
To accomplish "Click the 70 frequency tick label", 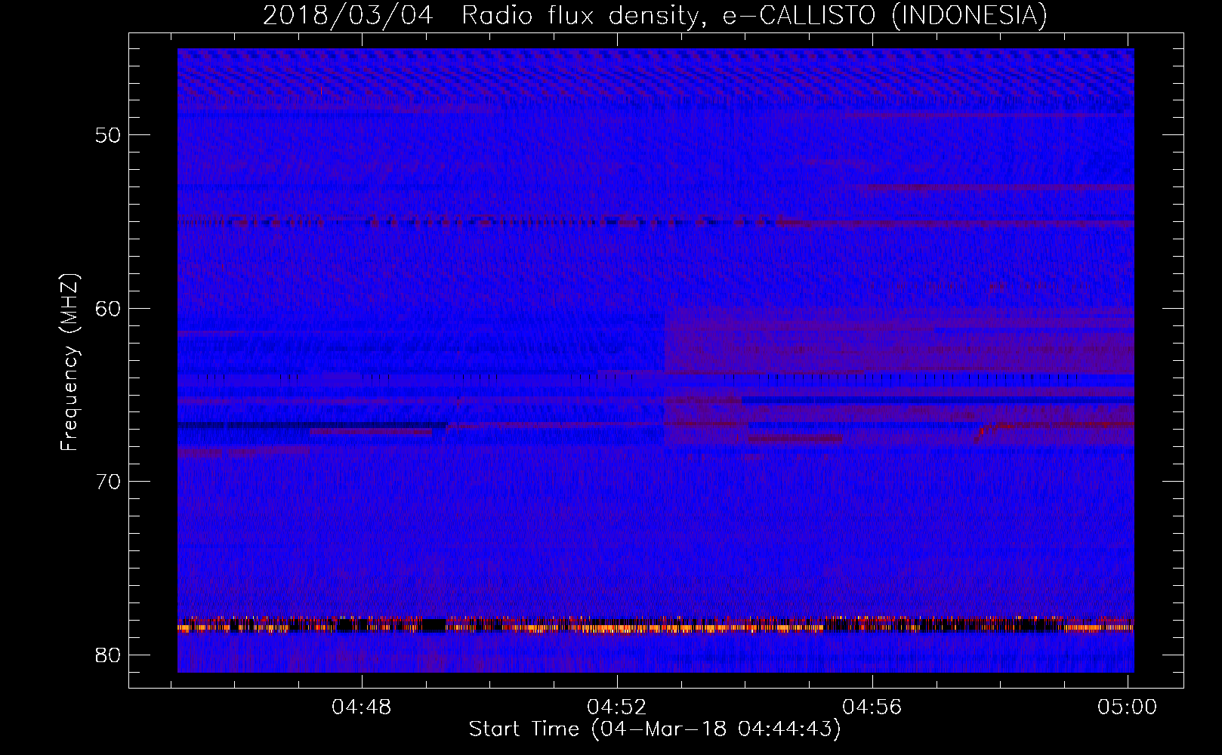I will pos(108,482).
